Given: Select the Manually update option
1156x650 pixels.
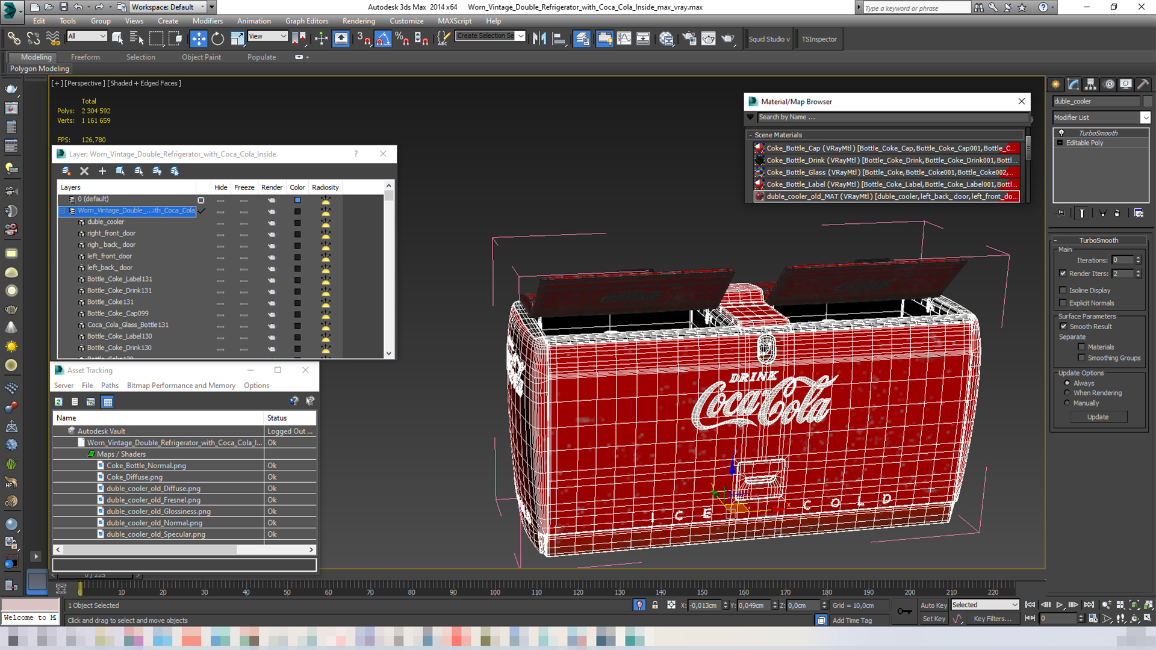Looking at the screenshot, I should [1067, 403].
